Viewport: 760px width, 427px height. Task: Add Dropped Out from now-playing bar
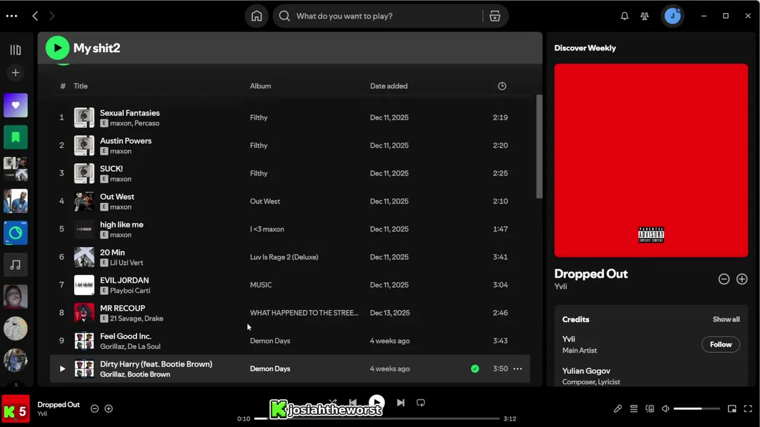(x=109, y=409)
